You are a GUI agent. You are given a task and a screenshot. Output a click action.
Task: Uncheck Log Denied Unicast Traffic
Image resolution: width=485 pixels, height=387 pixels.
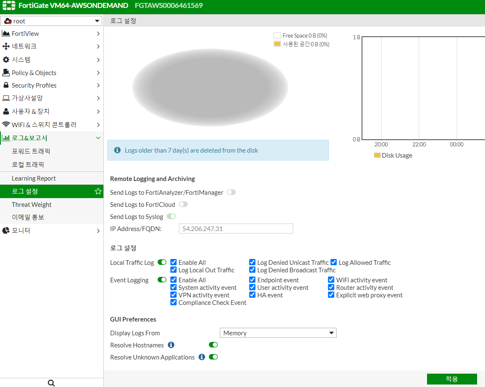point(252,262)
